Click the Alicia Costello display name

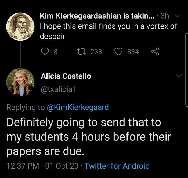pos(66,76)
